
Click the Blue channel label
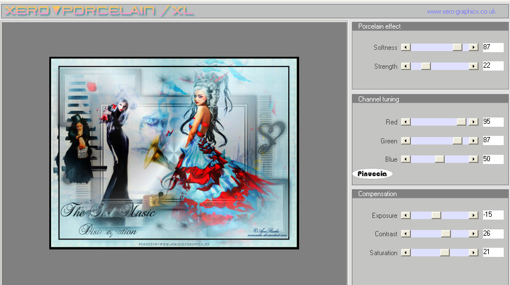[391, 159]
